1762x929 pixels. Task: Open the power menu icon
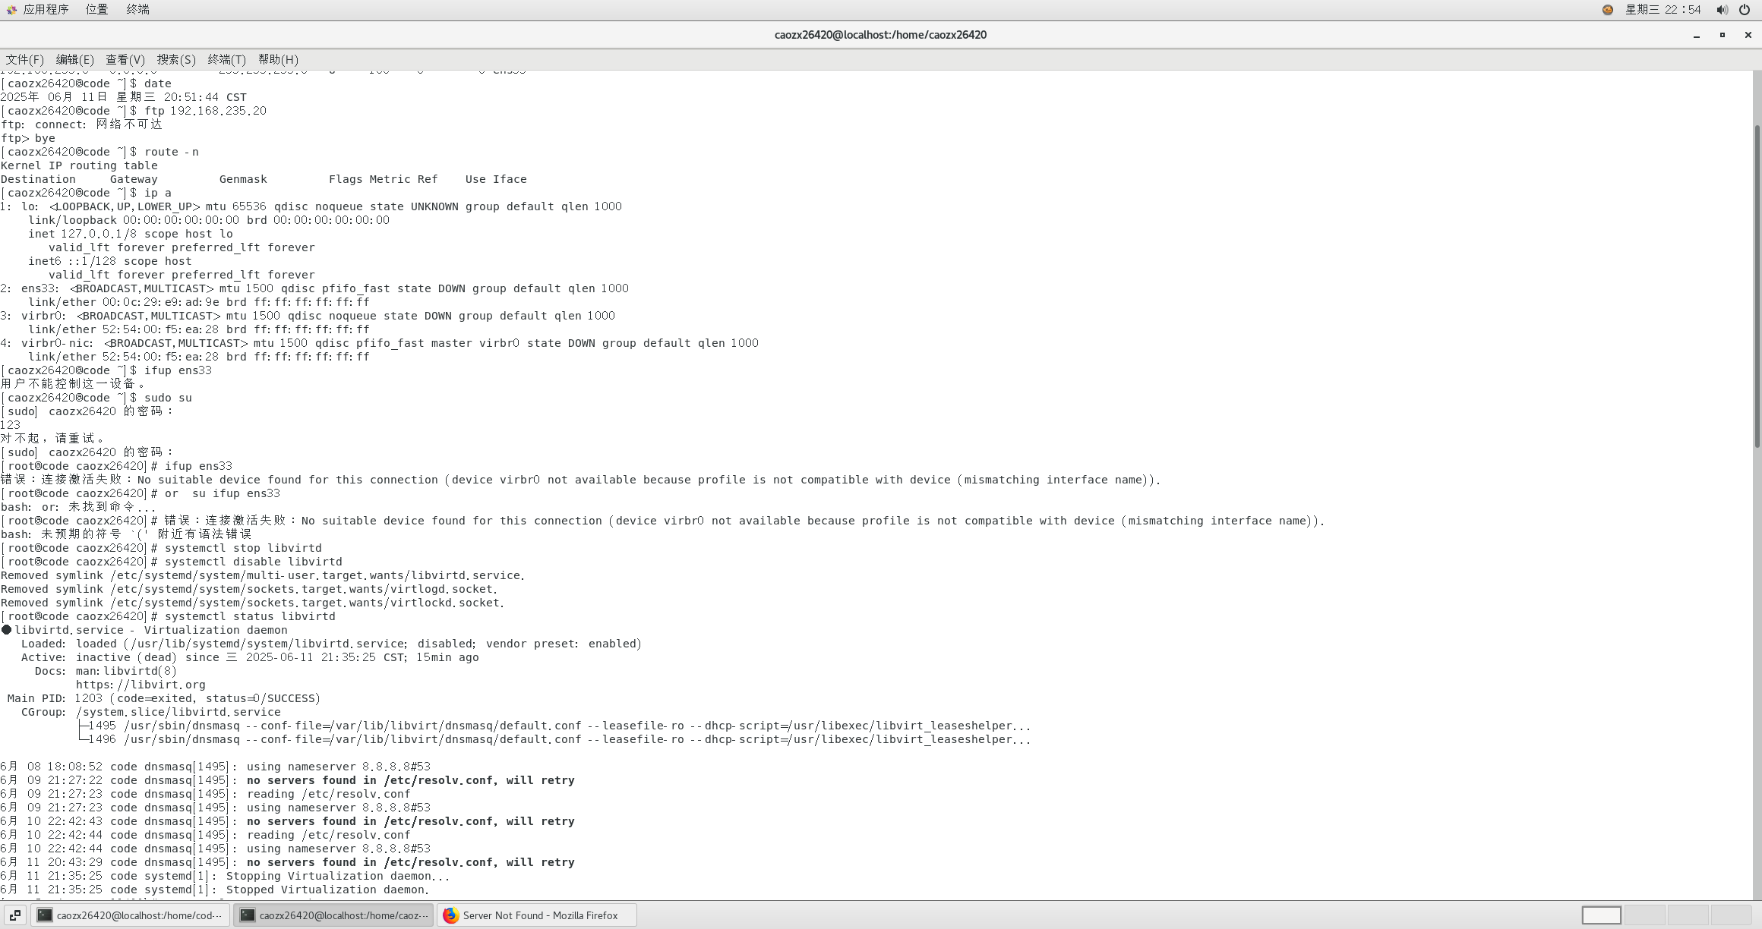point(1745,10)
